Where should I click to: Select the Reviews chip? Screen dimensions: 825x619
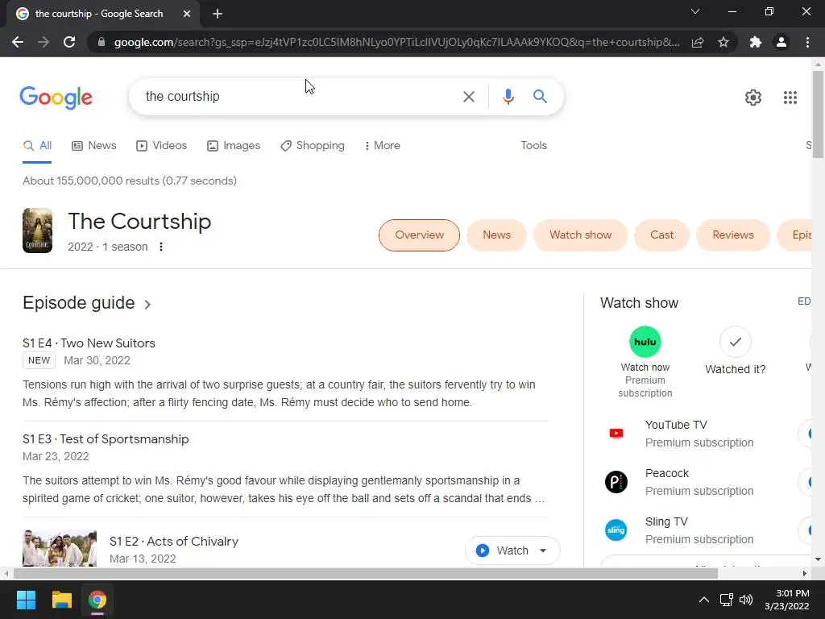coord(733,235)
